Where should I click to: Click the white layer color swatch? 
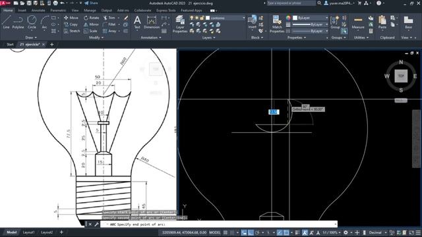208,18
